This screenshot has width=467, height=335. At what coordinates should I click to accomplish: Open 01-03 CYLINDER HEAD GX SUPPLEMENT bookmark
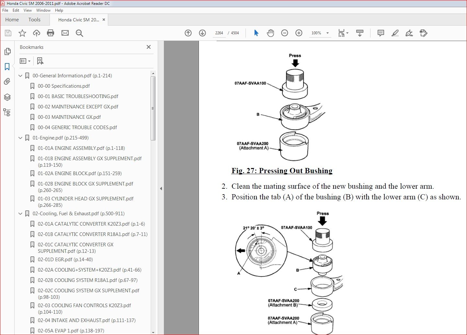(85, 202)
